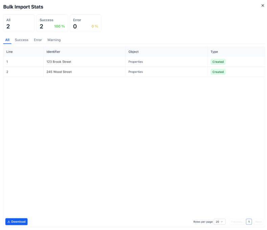Click the Identifier column header
The height and width of the screenshot is (230, 267).
pos(53,52)
